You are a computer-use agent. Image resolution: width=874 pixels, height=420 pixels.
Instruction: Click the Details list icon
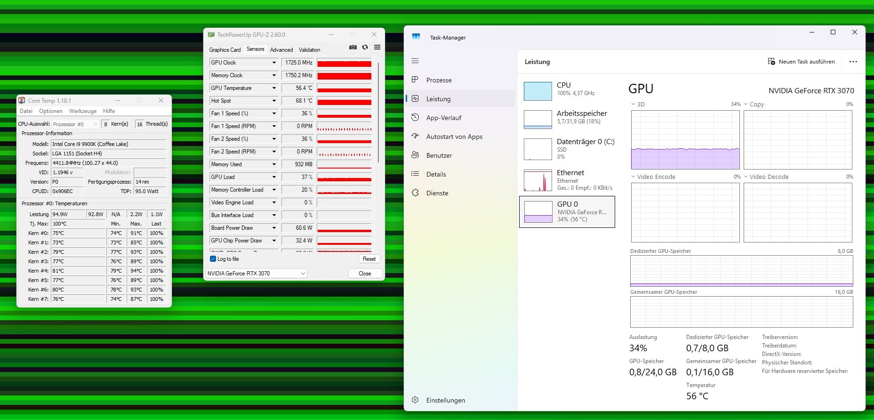tap(415, 174)
